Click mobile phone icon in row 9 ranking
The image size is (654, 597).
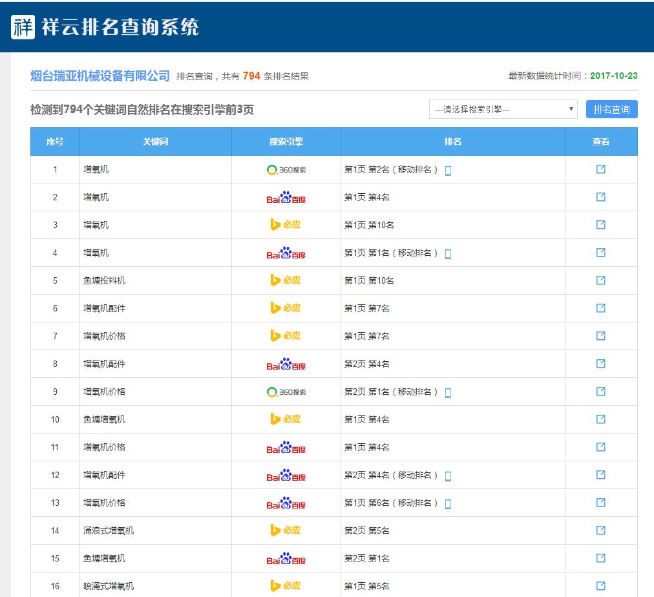448,393
